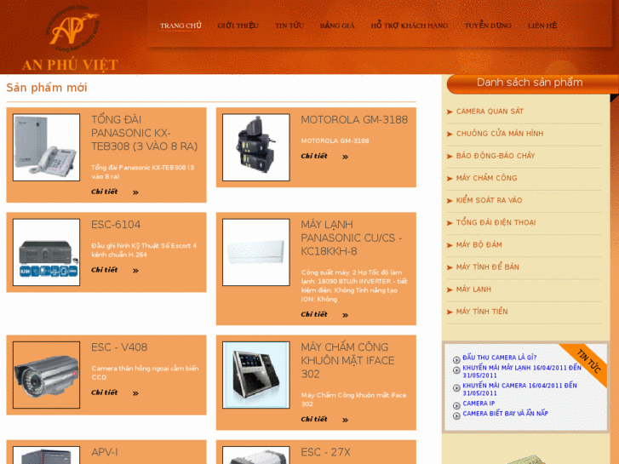Click double-arrow icon beside Motorola Chi tiết

(x=345, y=158)
